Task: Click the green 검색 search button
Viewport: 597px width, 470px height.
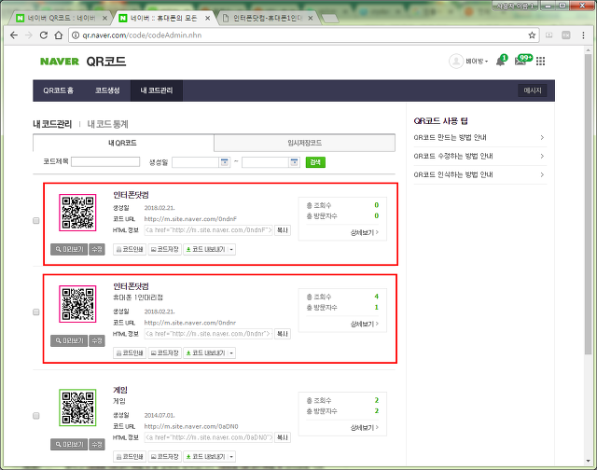Action: coord(315,162)
